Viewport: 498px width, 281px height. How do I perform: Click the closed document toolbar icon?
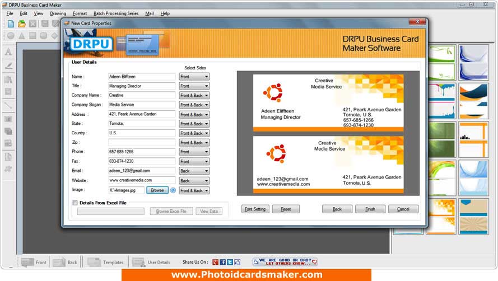coord(32,24)
